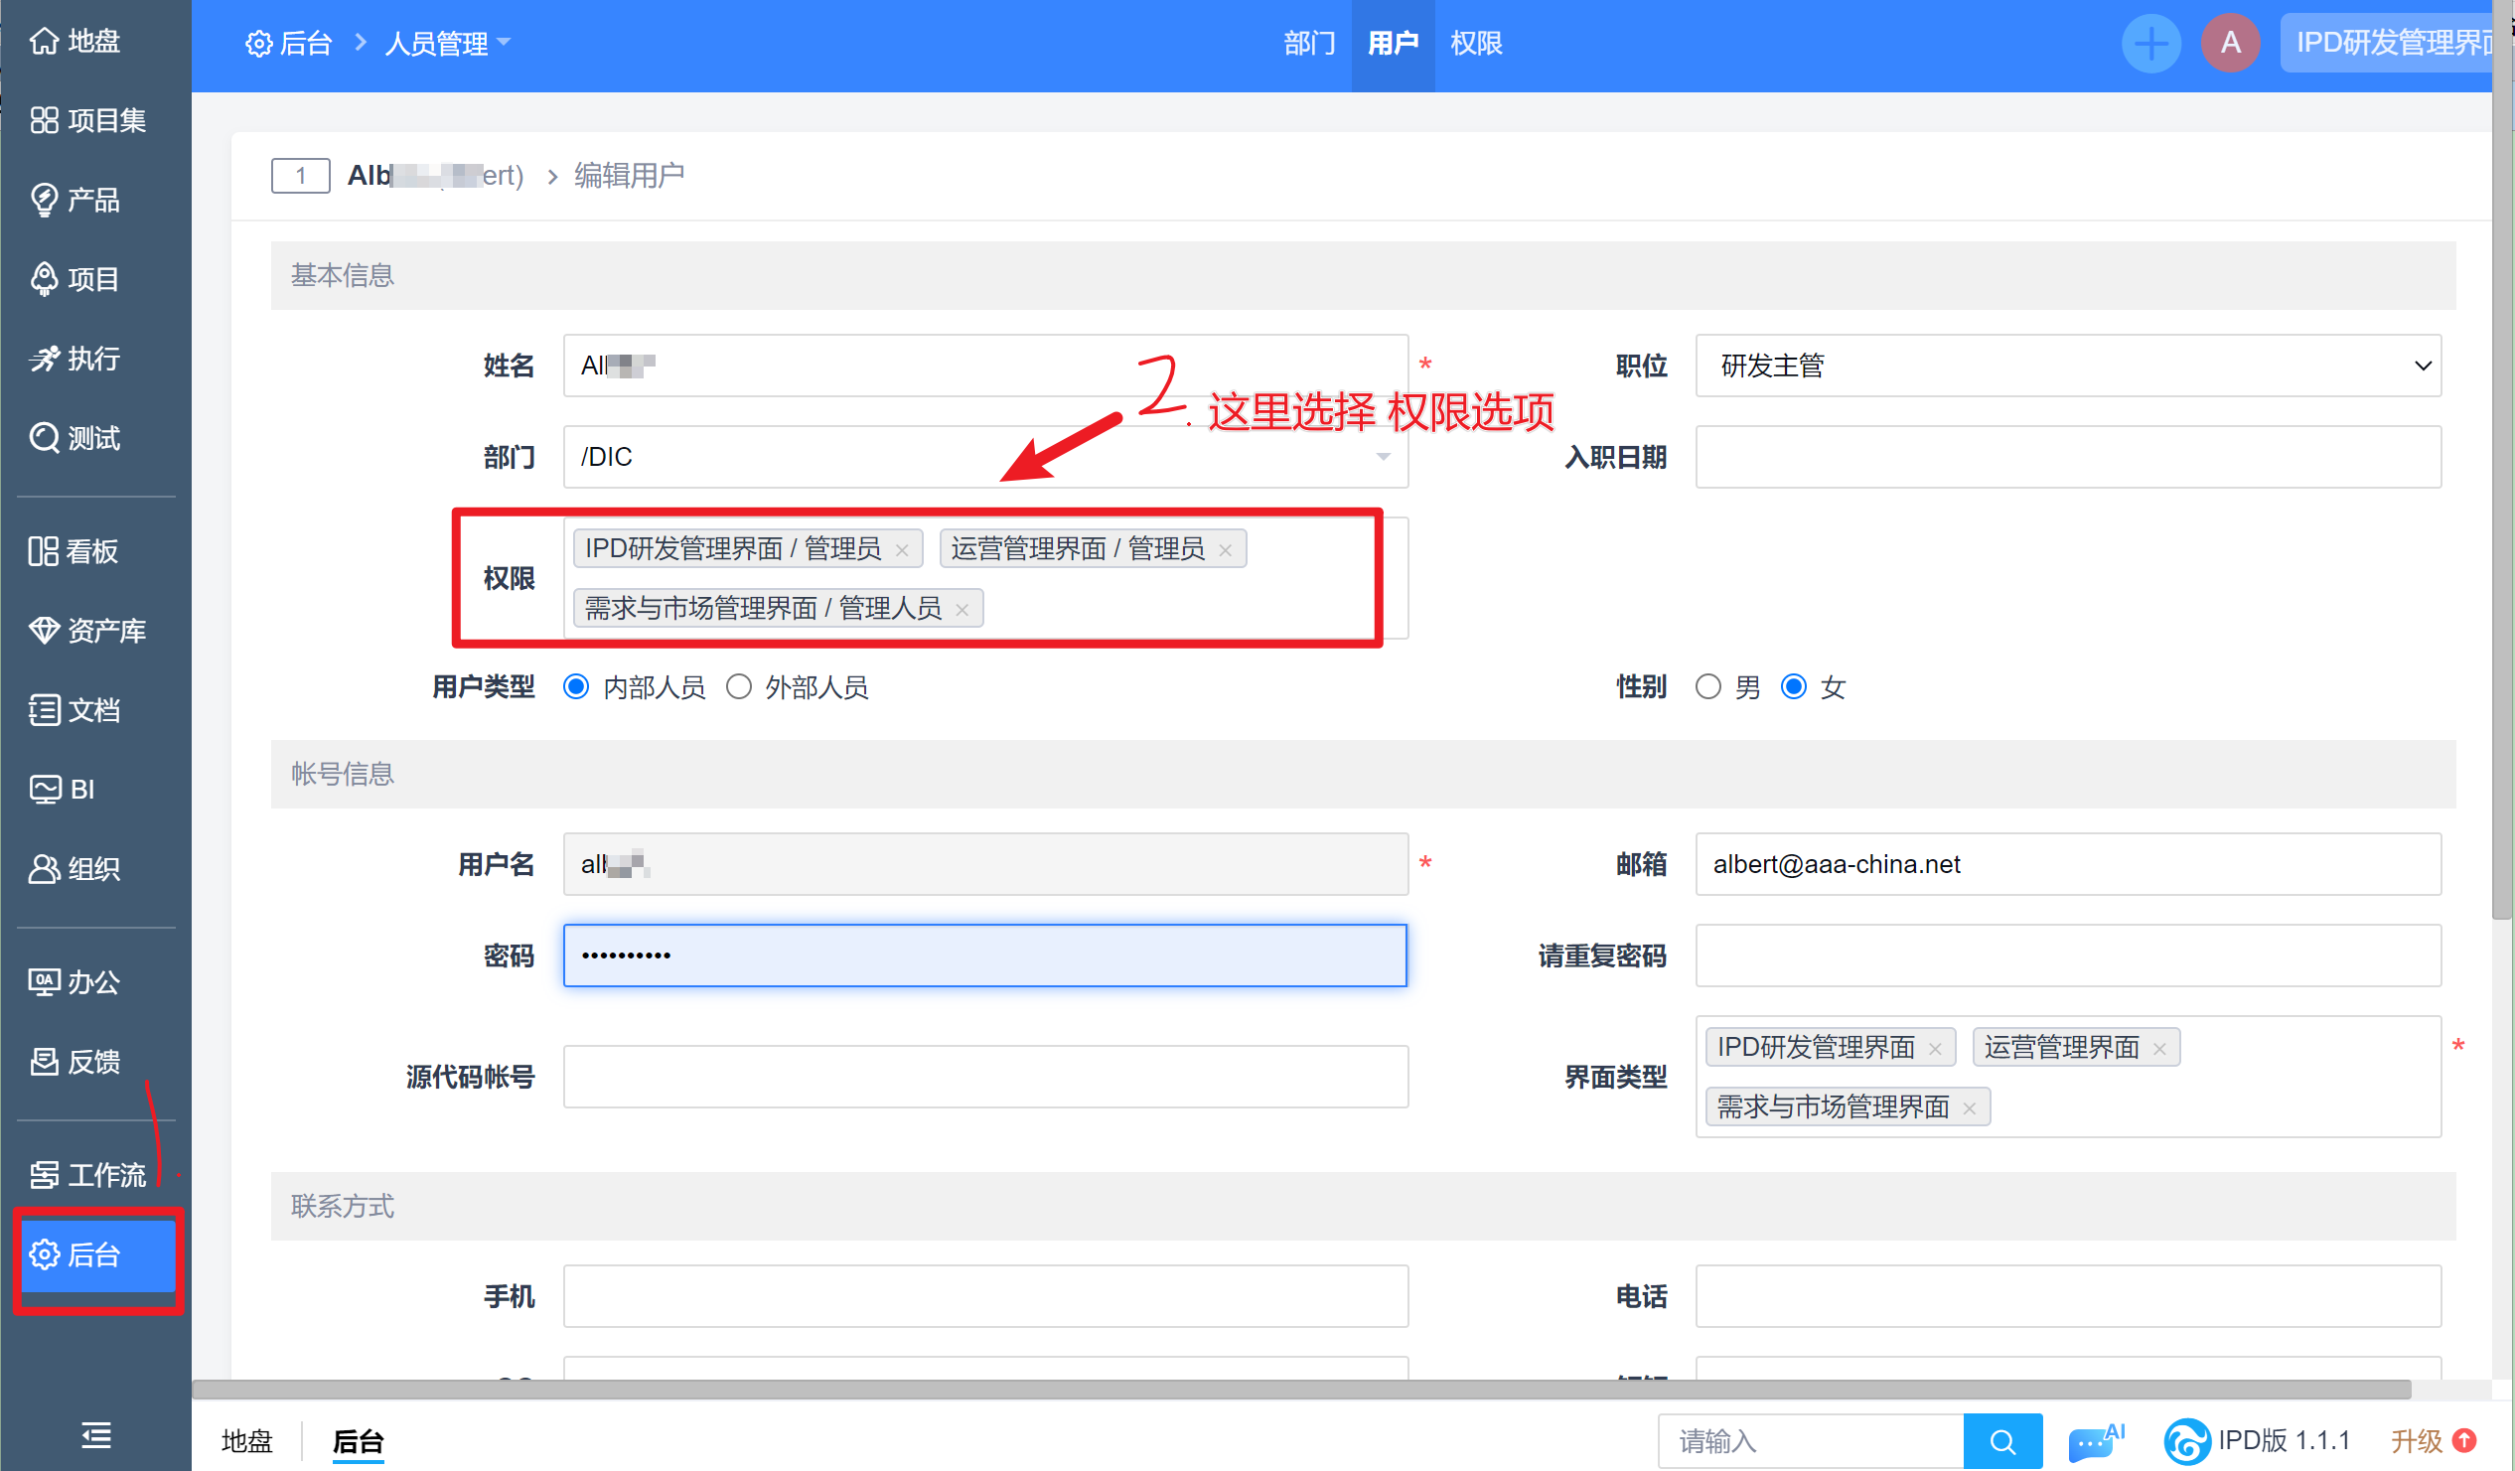This screenshot has height=1471, width=2515.
Task: Collapse the sidebar with the menu-fold icon
Action: click(95, 1435)
